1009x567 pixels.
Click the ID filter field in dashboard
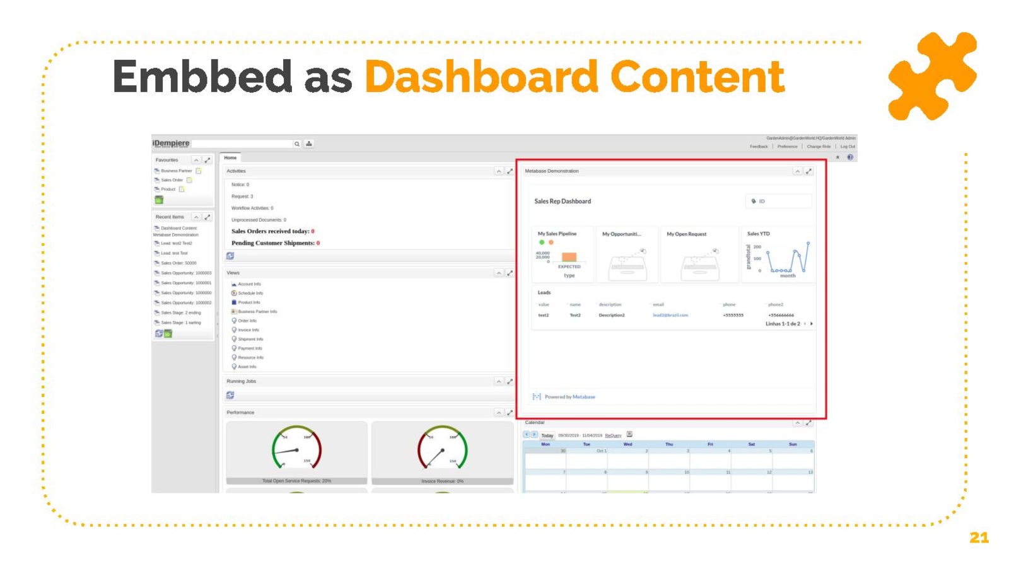point(779,202)
